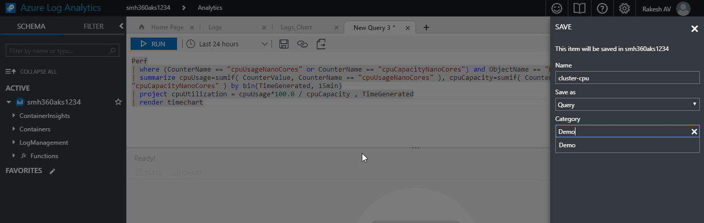Switch results to TABLE view

[x=149, y=173]
